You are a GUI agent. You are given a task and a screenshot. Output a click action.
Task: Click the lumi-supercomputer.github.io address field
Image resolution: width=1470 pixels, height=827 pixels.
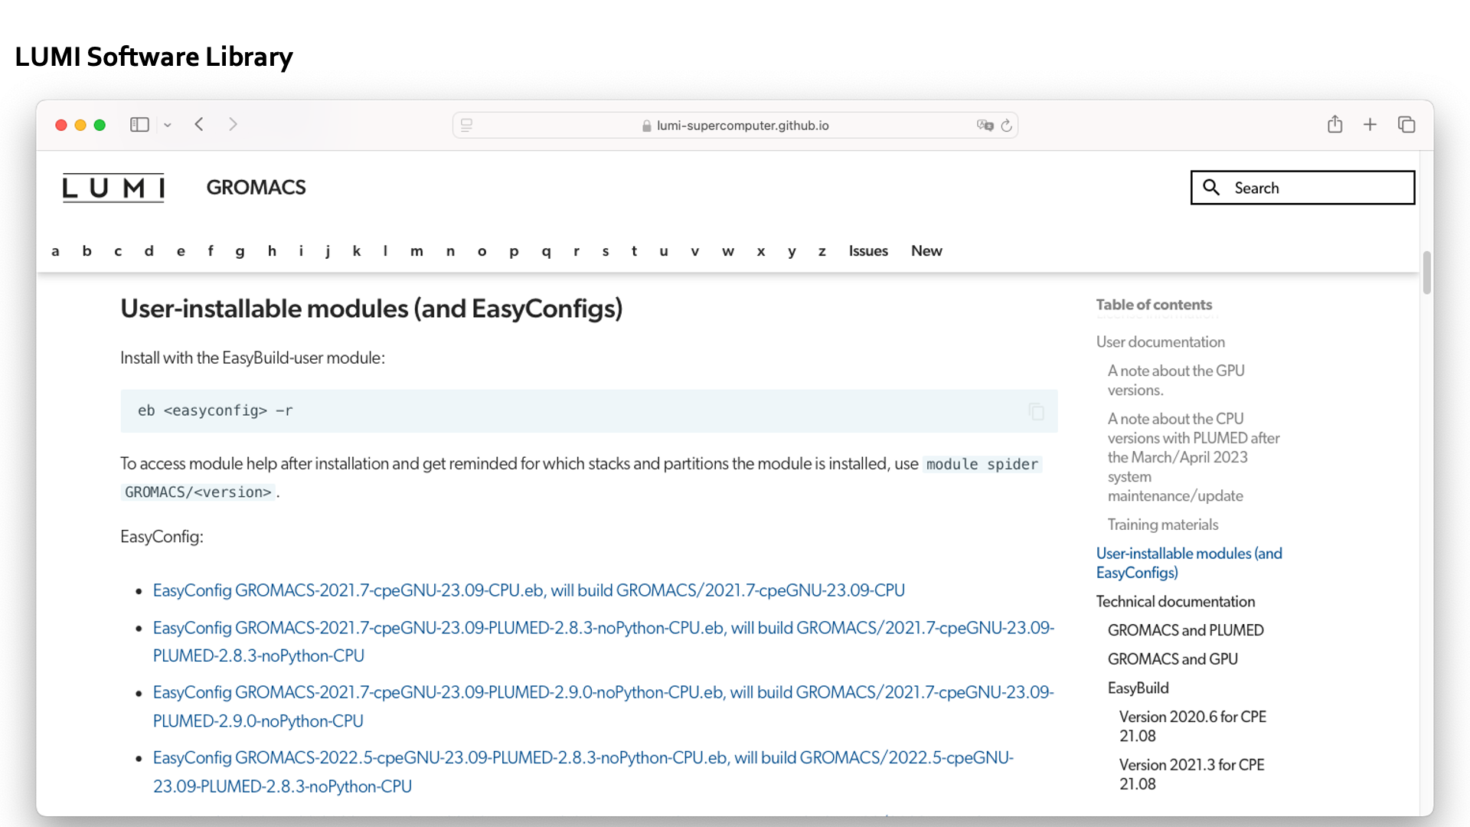coord(735,125)
